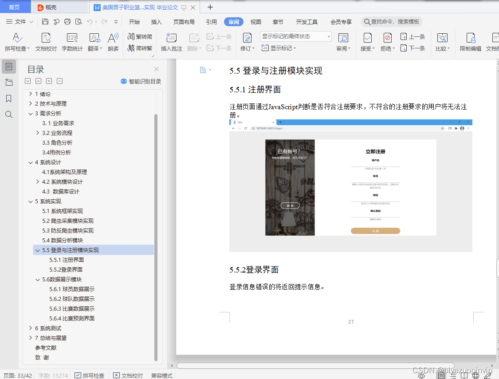Jump to 参考文献 in the outline
The height and width of the screenshot is (379, 499).
click(46, 348)
